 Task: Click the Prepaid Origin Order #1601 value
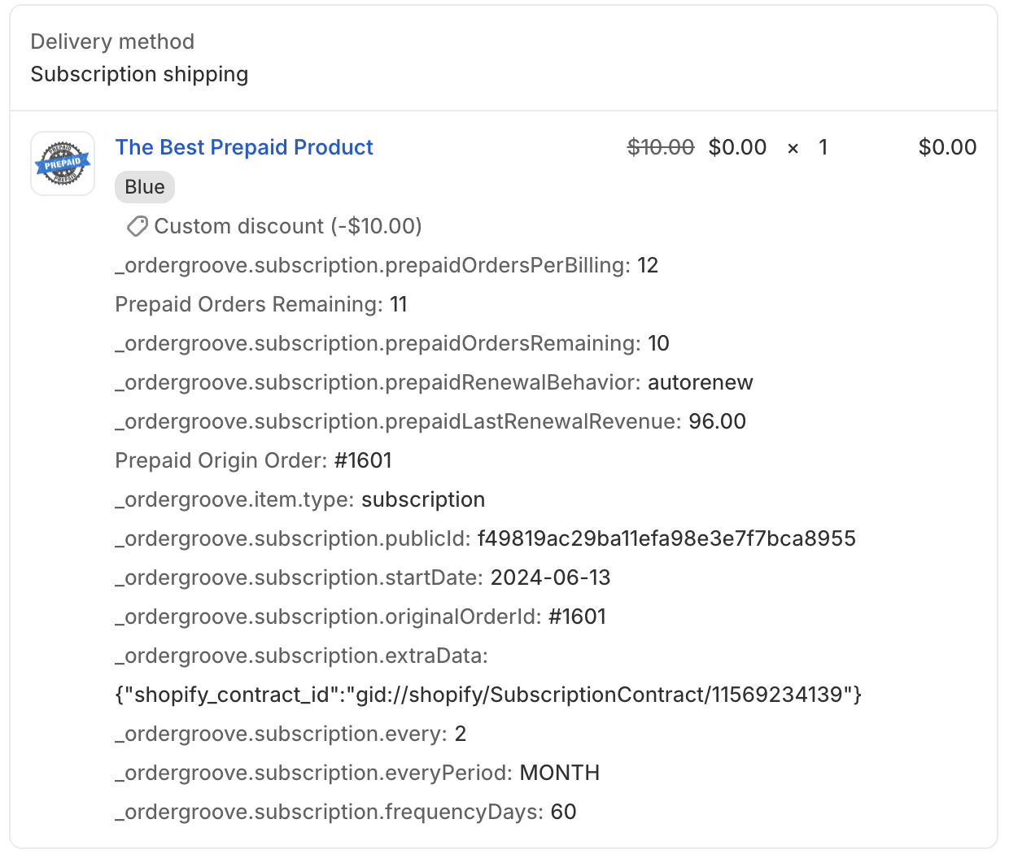click(363, 460)
